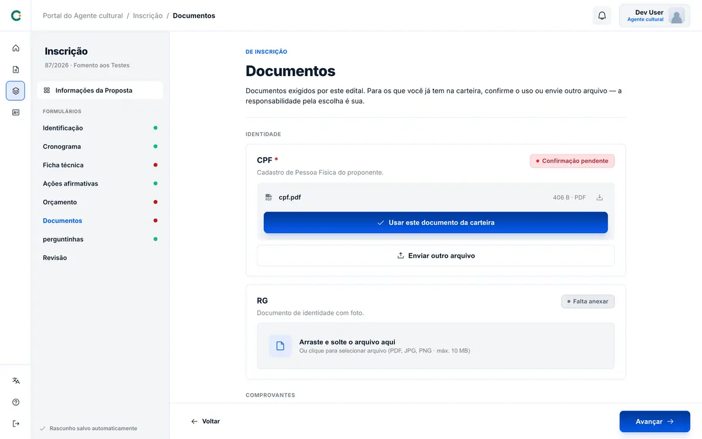Go to Revisão step

[x=100, y=258]
